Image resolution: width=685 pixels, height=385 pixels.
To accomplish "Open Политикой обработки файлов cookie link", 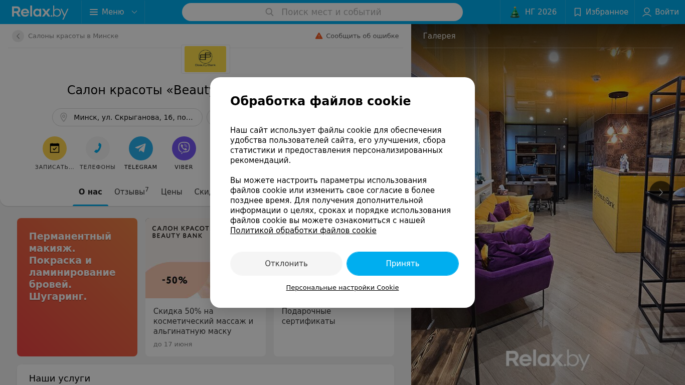I will point(303,231).
